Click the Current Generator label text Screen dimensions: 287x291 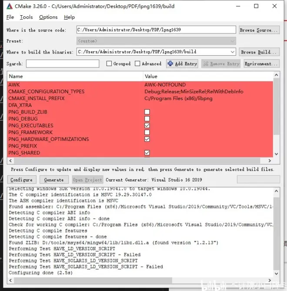[154, 180]
